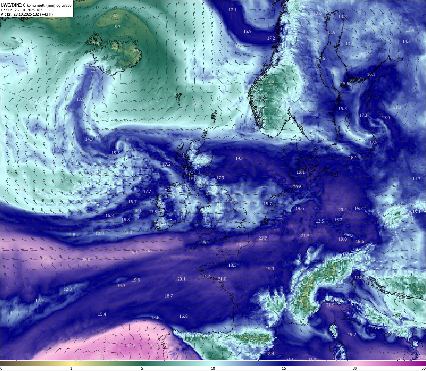
Task: Click the map value 13.2
Action: point(338,220)
